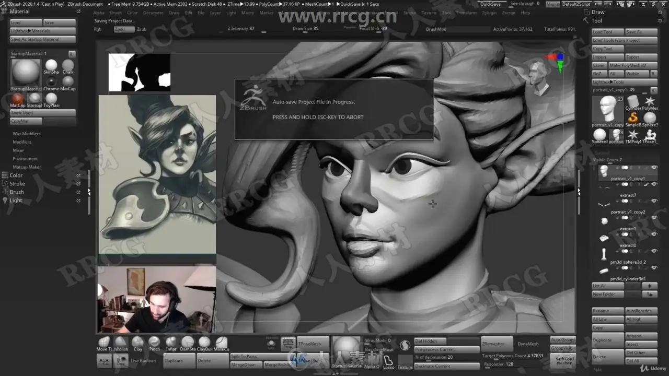
Task: Click the Persp perspective icon
Action: (x=288, y=343)
